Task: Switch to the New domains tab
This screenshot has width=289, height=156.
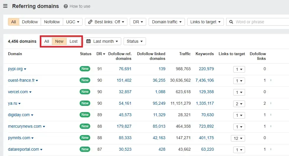Action: [x=59, y=41]
